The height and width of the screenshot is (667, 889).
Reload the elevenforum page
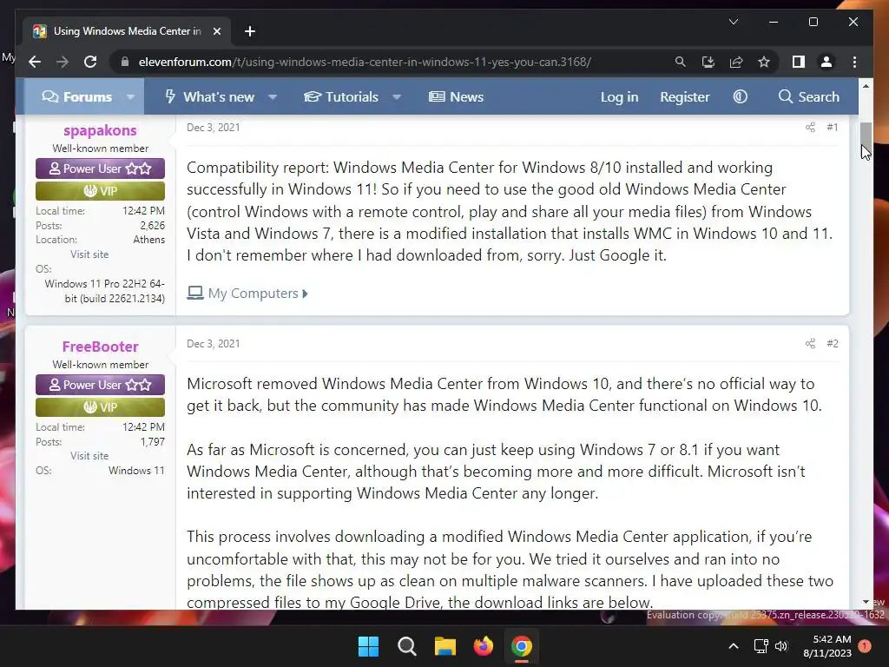pyautogui.click(x=90, y=62)
